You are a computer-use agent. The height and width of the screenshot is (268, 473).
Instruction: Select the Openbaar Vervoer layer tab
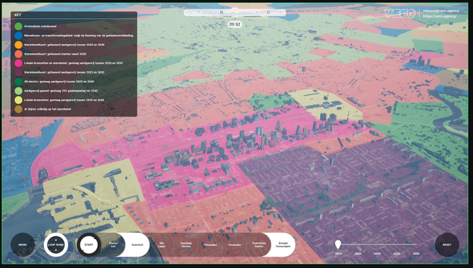point(186,244)
